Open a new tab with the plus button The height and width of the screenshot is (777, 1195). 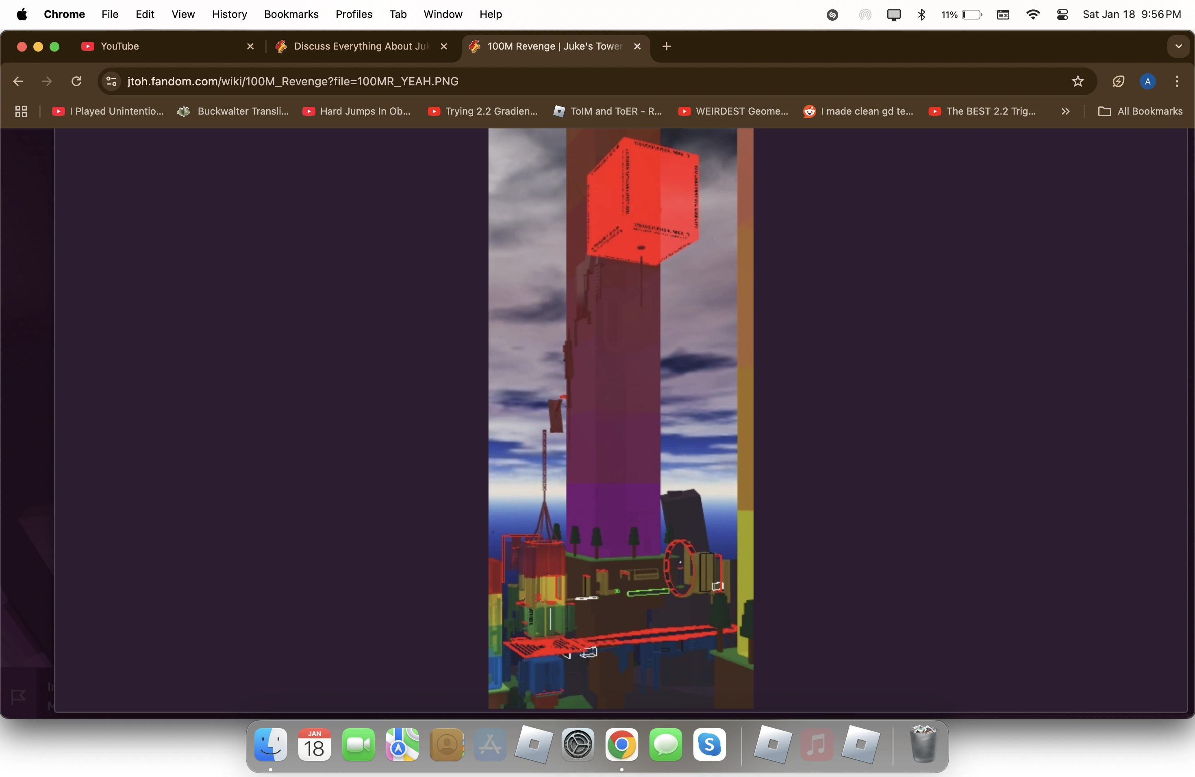pos(666,46)
